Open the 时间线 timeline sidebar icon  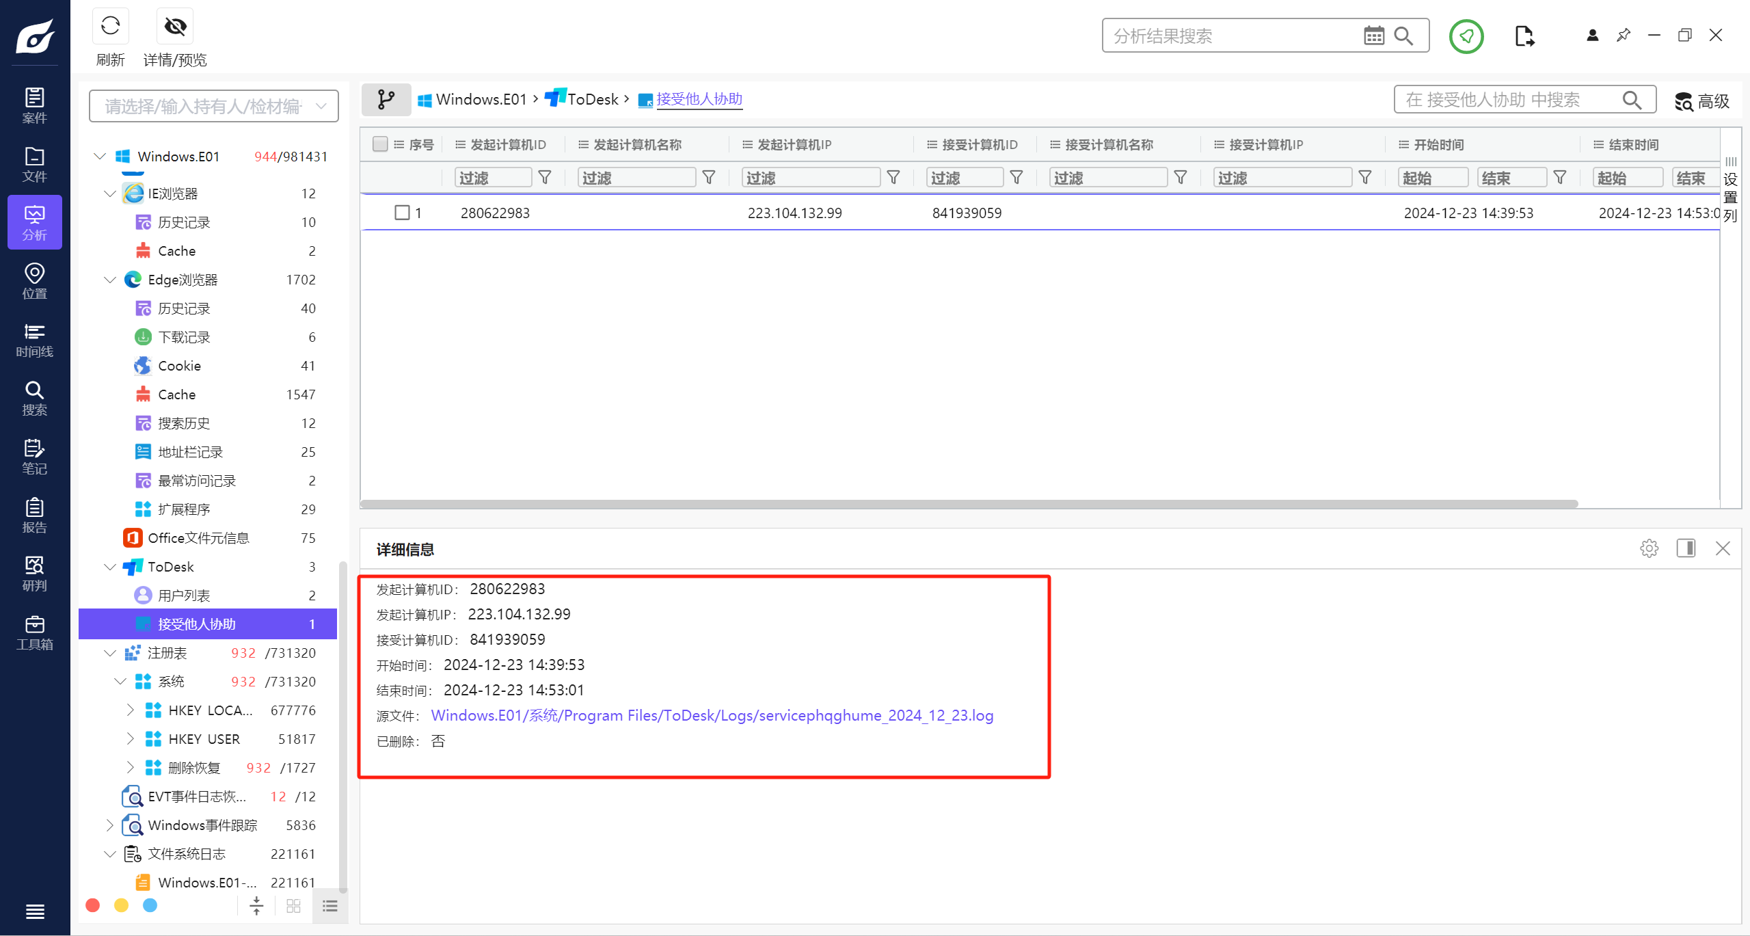(34, 340)
